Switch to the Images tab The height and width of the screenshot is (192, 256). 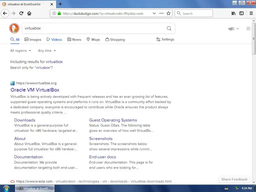[33, 39]
